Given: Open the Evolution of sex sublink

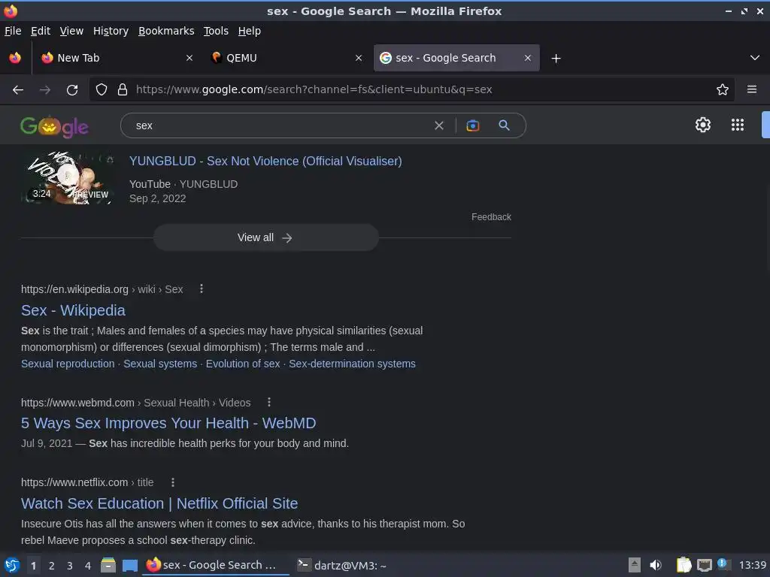Looking at the screenshot, I should (x=243, y=364).
